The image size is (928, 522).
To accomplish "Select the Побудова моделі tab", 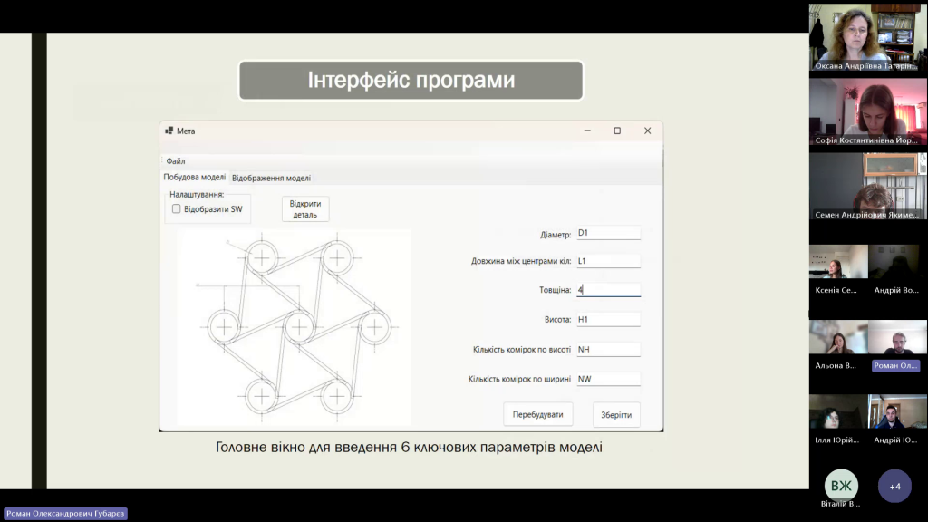I will click(195, 178).
